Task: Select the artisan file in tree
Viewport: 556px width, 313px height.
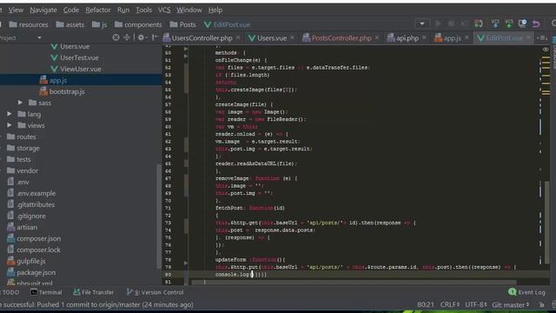Action: click(22, 227)
